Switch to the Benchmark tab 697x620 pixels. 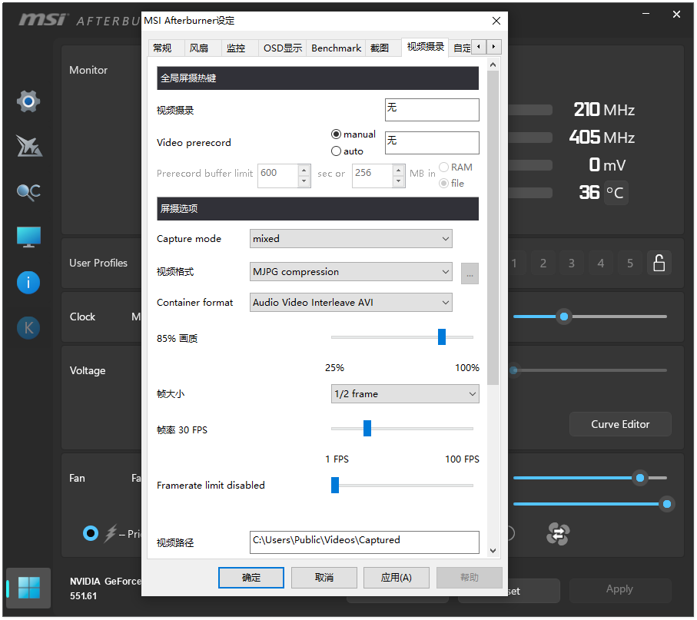(336, 48)
